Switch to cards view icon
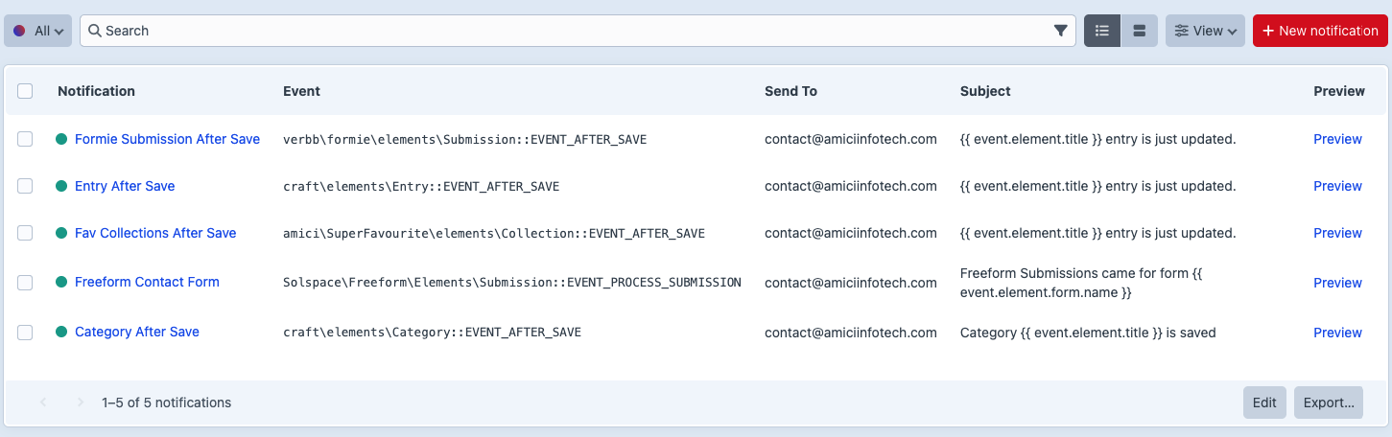 click(x=1140, y=31)
